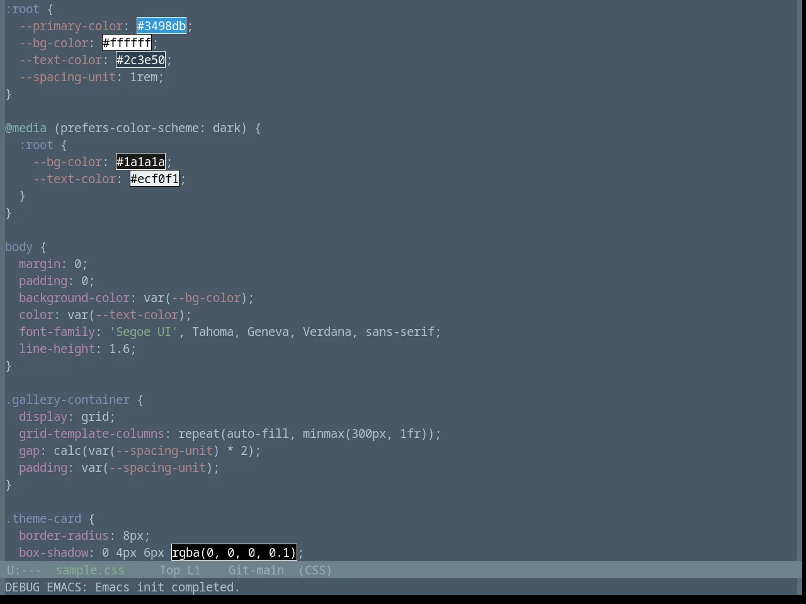Click the @media keyword
Viewport: 806px width, 604px height.
pos(26,128)
